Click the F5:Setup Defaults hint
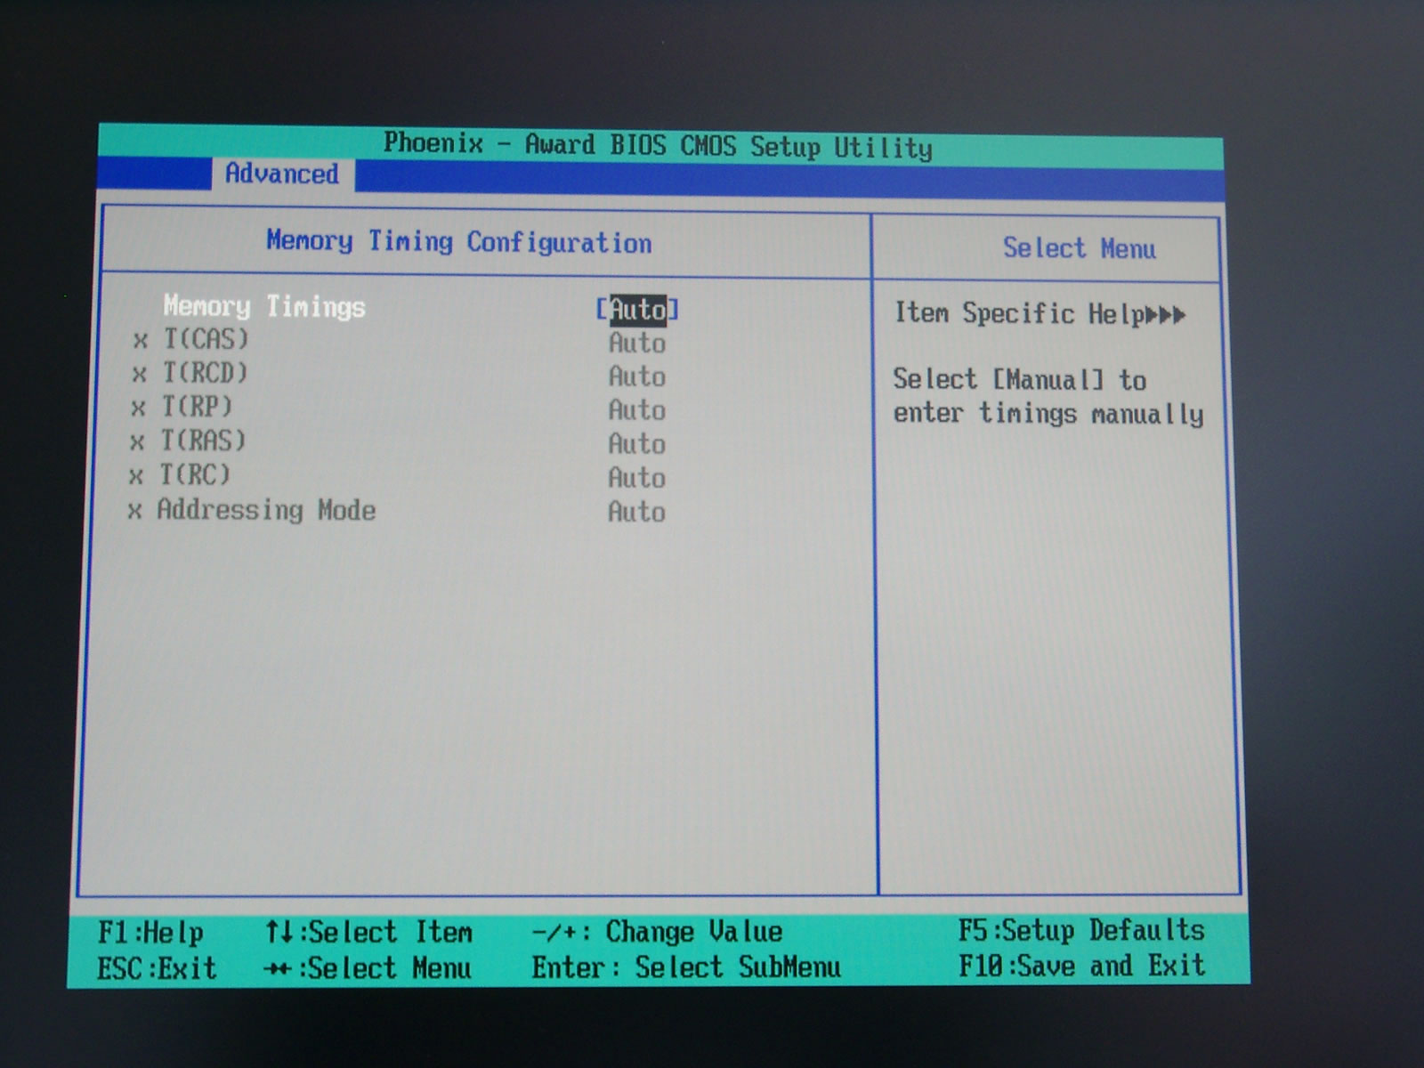This screenshot has height=1068, width=1424. (x=1081, y=931)
